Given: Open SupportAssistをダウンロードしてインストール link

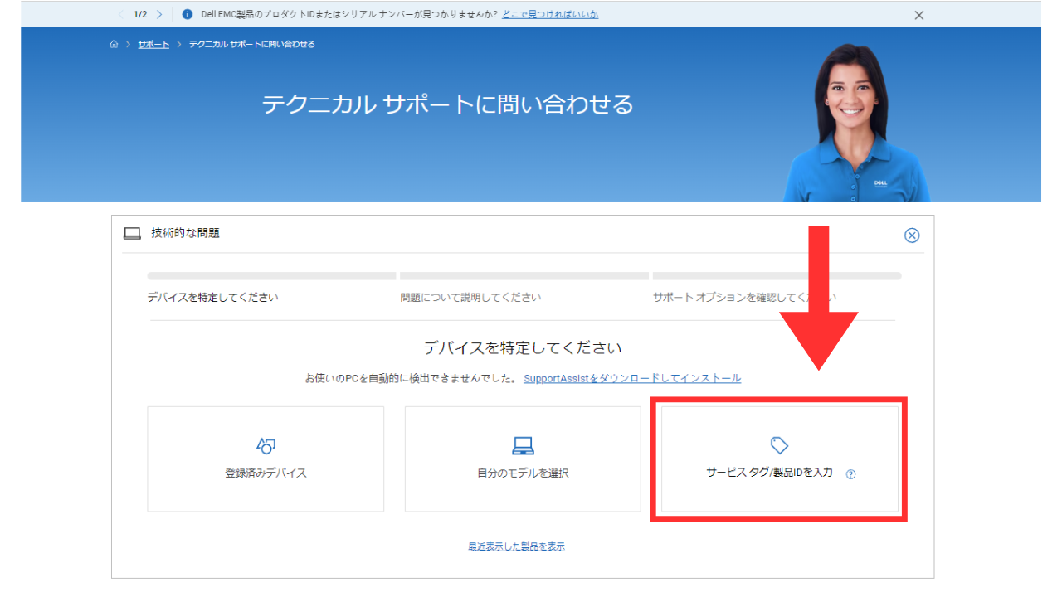Looking at the screenshot, I should pyautogui.click(x=631, y=378).
